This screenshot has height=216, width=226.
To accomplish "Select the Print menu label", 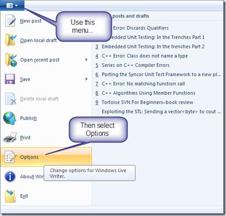I will 26,138.
